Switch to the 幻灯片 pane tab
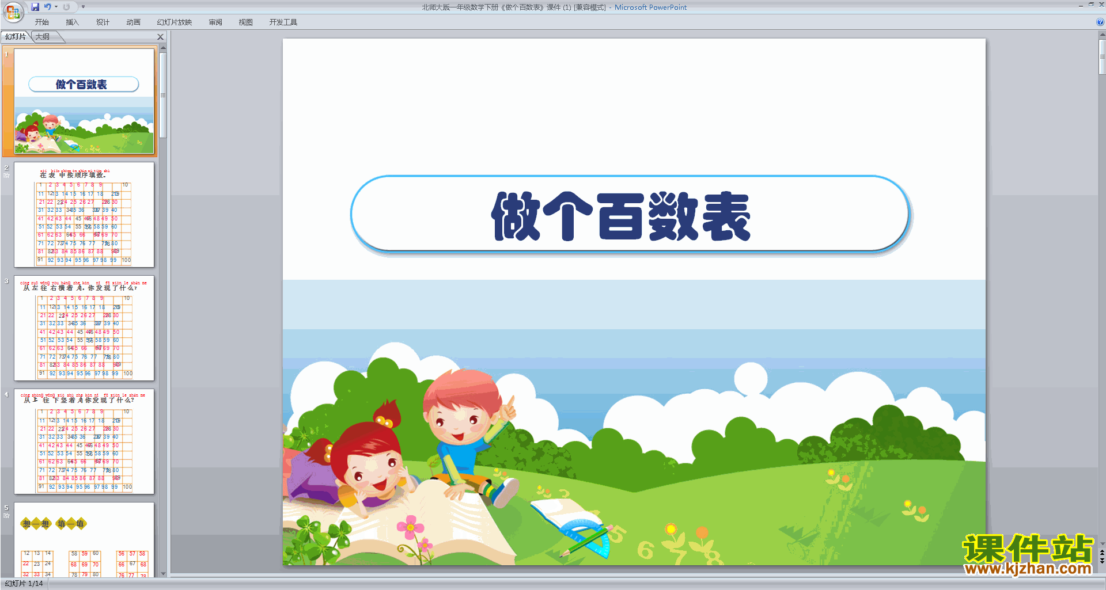Image resolution: width=1106 pixels, height=590 pixels. (16, 37)
